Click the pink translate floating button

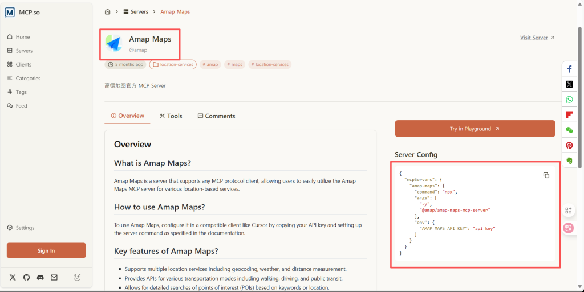pyautogui.click(x=568, y=228)
